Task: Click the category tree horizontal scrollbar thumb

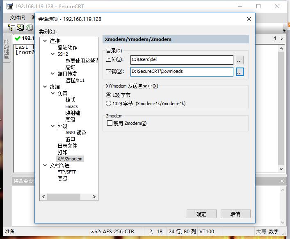Action: pyautogui.click(x=64, y=197)
